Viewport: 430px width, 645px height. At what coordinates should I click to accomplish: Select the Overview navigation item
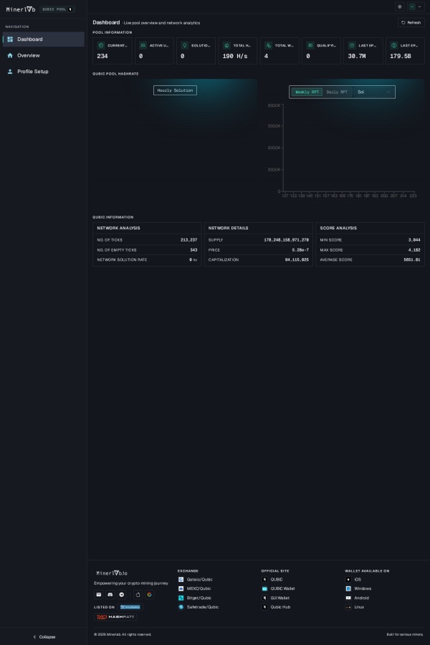pos(44,55)
